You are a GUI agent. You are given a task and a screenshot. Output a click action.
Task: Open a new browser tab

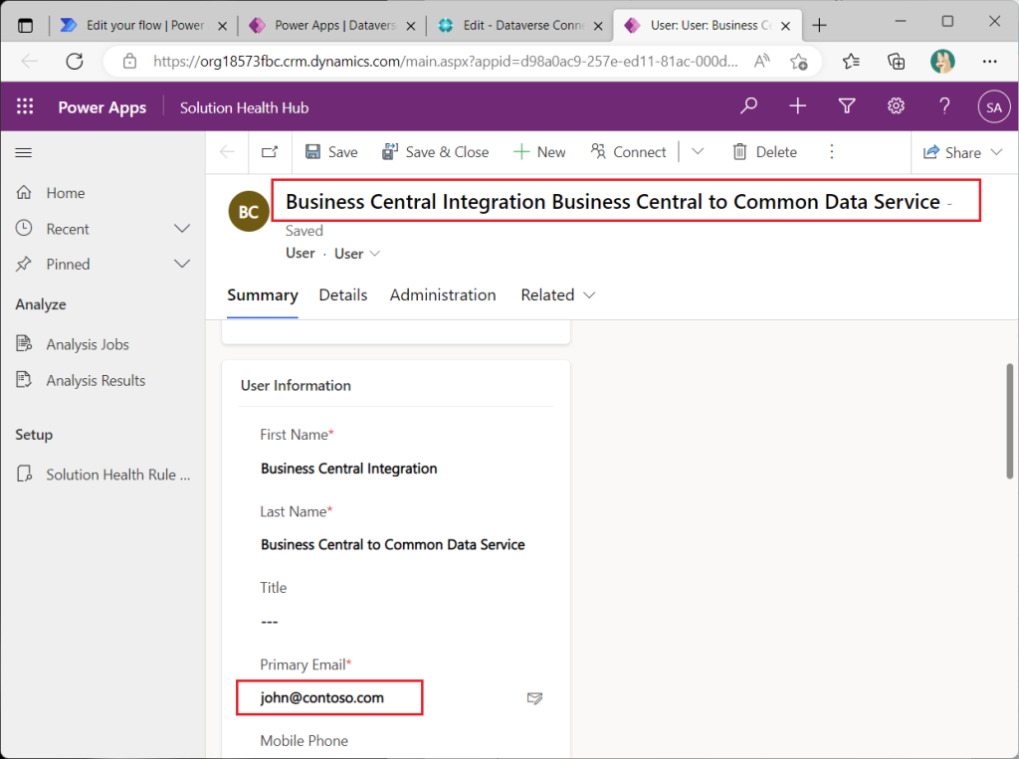(x=820, y=25)
